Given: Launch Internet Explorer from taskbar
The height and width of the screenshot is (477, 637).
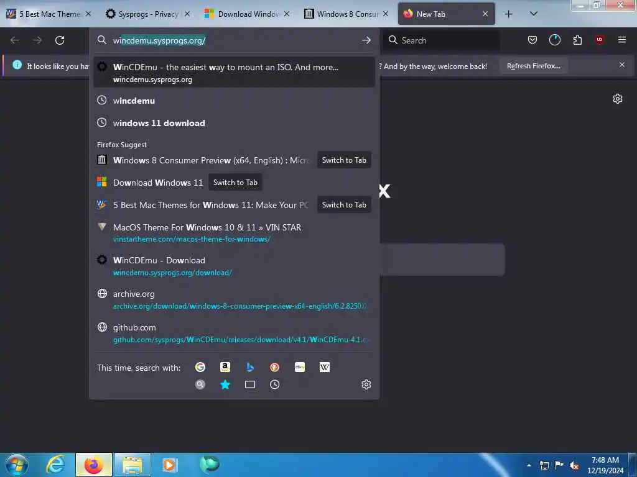Looking at the screenshot, I should pyautogui.click(x=55, y=465).
